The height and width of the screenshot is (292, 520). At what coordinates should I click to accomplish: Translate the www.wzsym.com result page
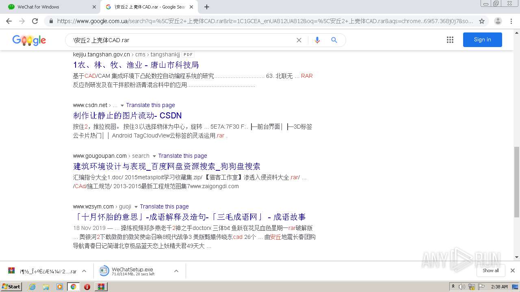pyautogui.click(x=164, y=206)
